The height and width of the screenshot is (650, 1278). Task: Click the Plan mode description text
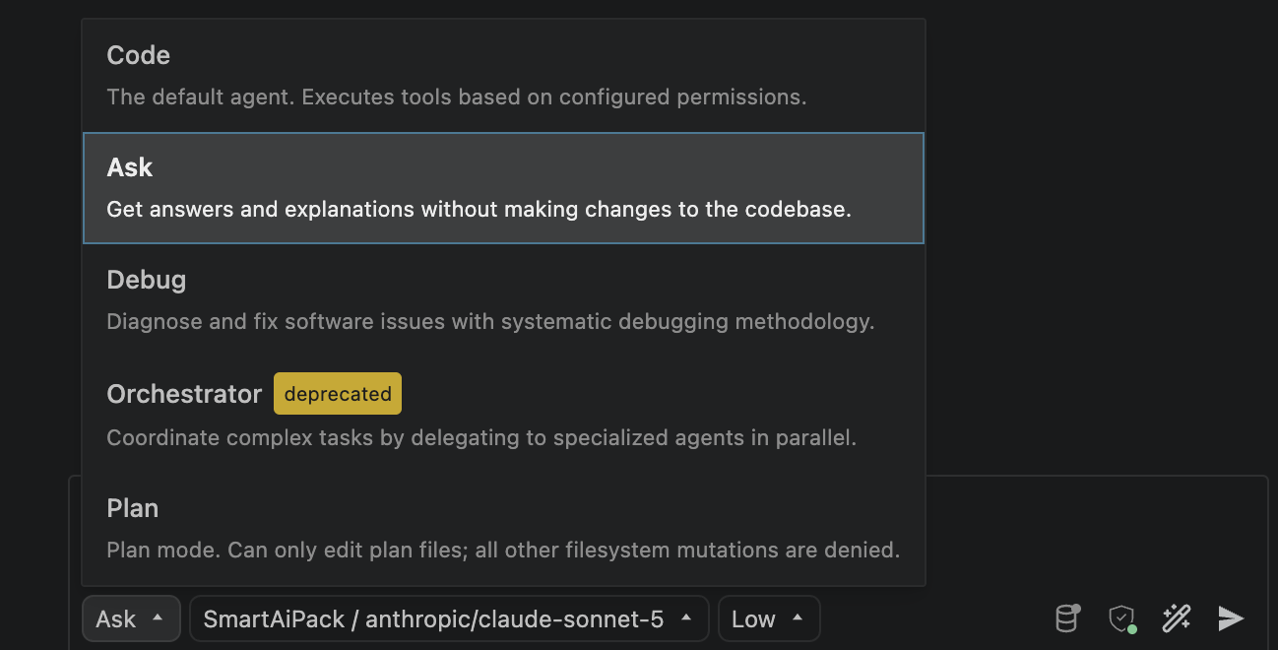tap(503, 550)
